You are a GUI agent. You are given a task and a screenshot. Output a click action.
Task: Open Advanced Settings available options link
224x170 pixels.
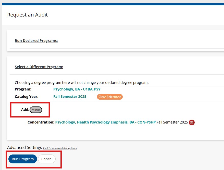pos(60,148)
